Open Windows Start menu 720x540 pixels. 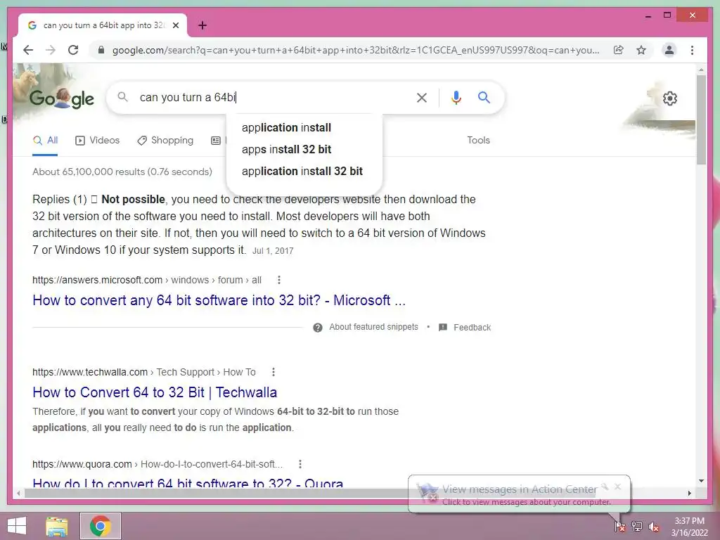click(x=17, y=526)
